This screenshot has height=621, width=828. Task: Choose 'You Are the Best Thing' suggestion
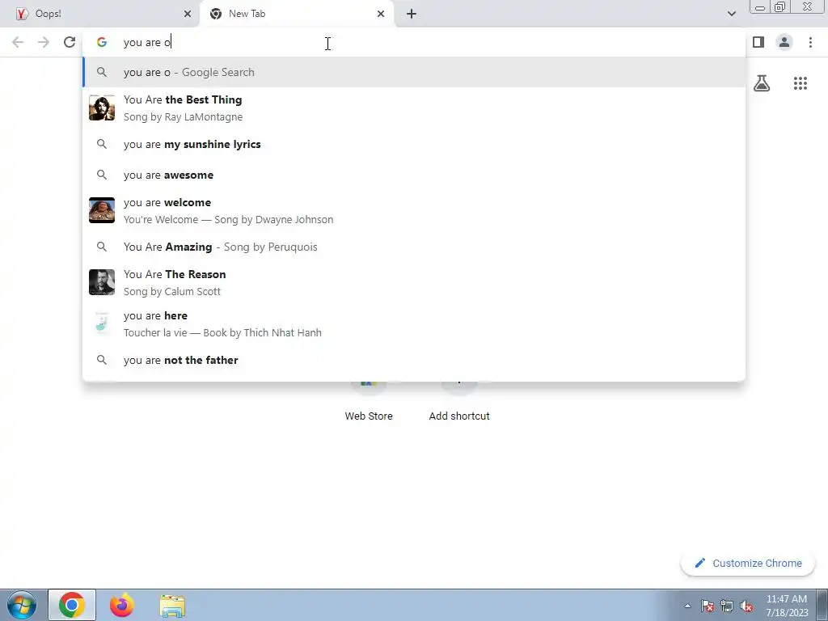(x=414, y=108)
